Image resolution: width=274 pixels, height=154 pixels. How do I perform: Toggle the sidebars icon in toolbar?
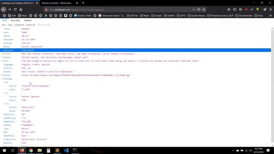coord(235,9)
